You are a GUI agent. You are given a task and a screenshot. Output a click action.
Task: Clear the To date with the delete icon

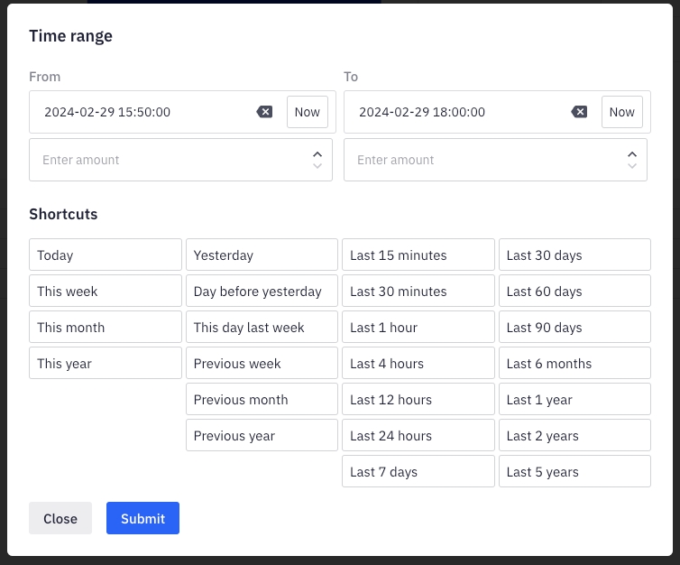click(x=579, y=112)
